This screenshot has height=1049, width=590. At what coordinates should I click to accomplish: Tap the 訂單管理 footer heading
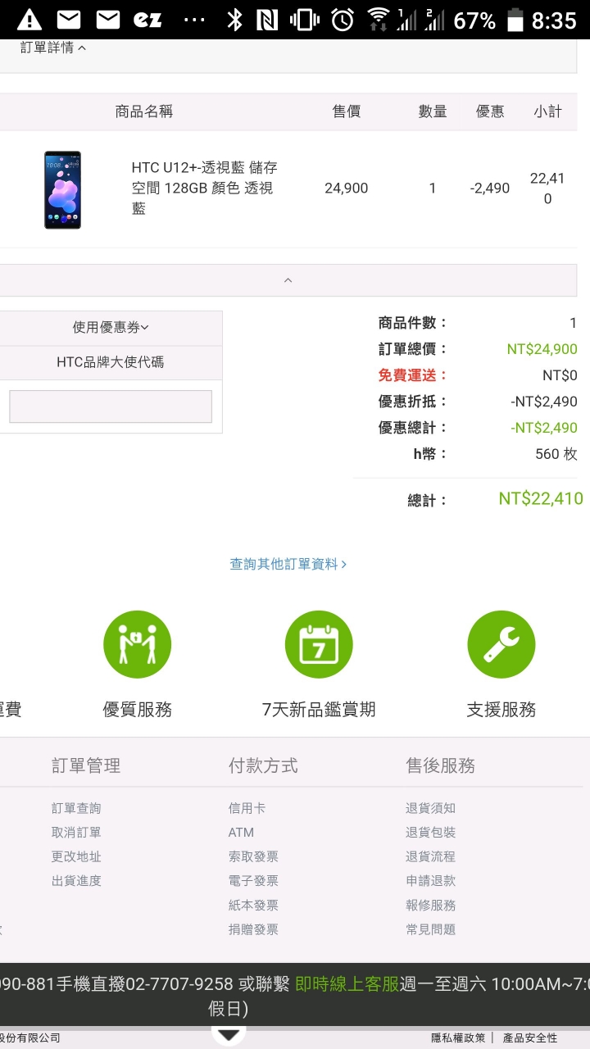(x=86, y=765)
